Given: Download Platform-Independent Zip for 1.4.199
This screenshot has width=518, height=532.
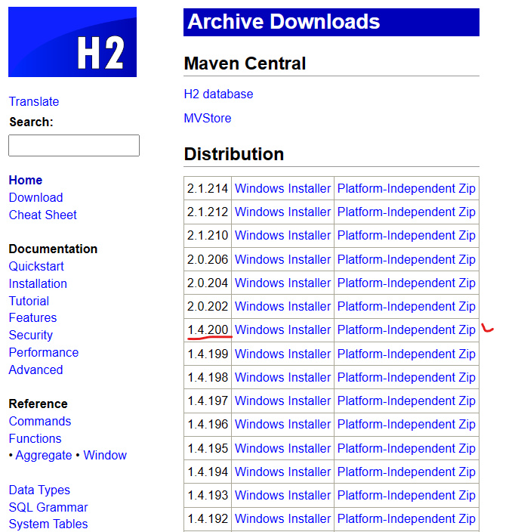Looking at the screenshot, I should (406, 354).
